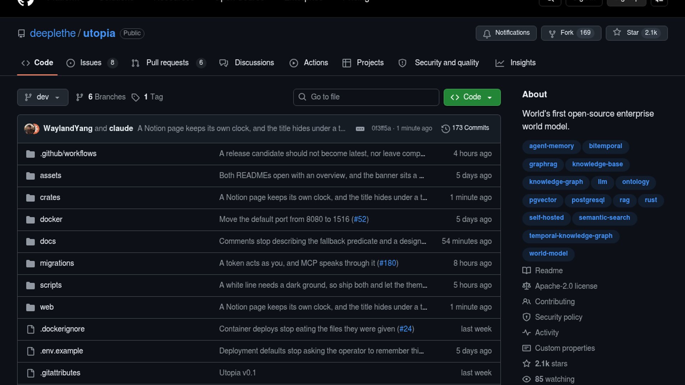Select the knowledge-base topic tag
The height and width of the screenshot is (385, 685).
597,164
